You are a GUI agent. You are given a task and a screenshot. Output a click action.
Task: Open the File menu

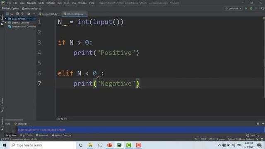9,3
